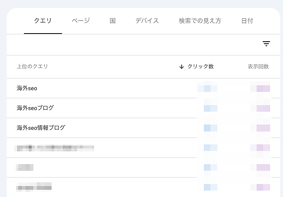Open the ページ tab
This screenshot has height=197, width=283.
pyautogui.click(x=81, y=21)
